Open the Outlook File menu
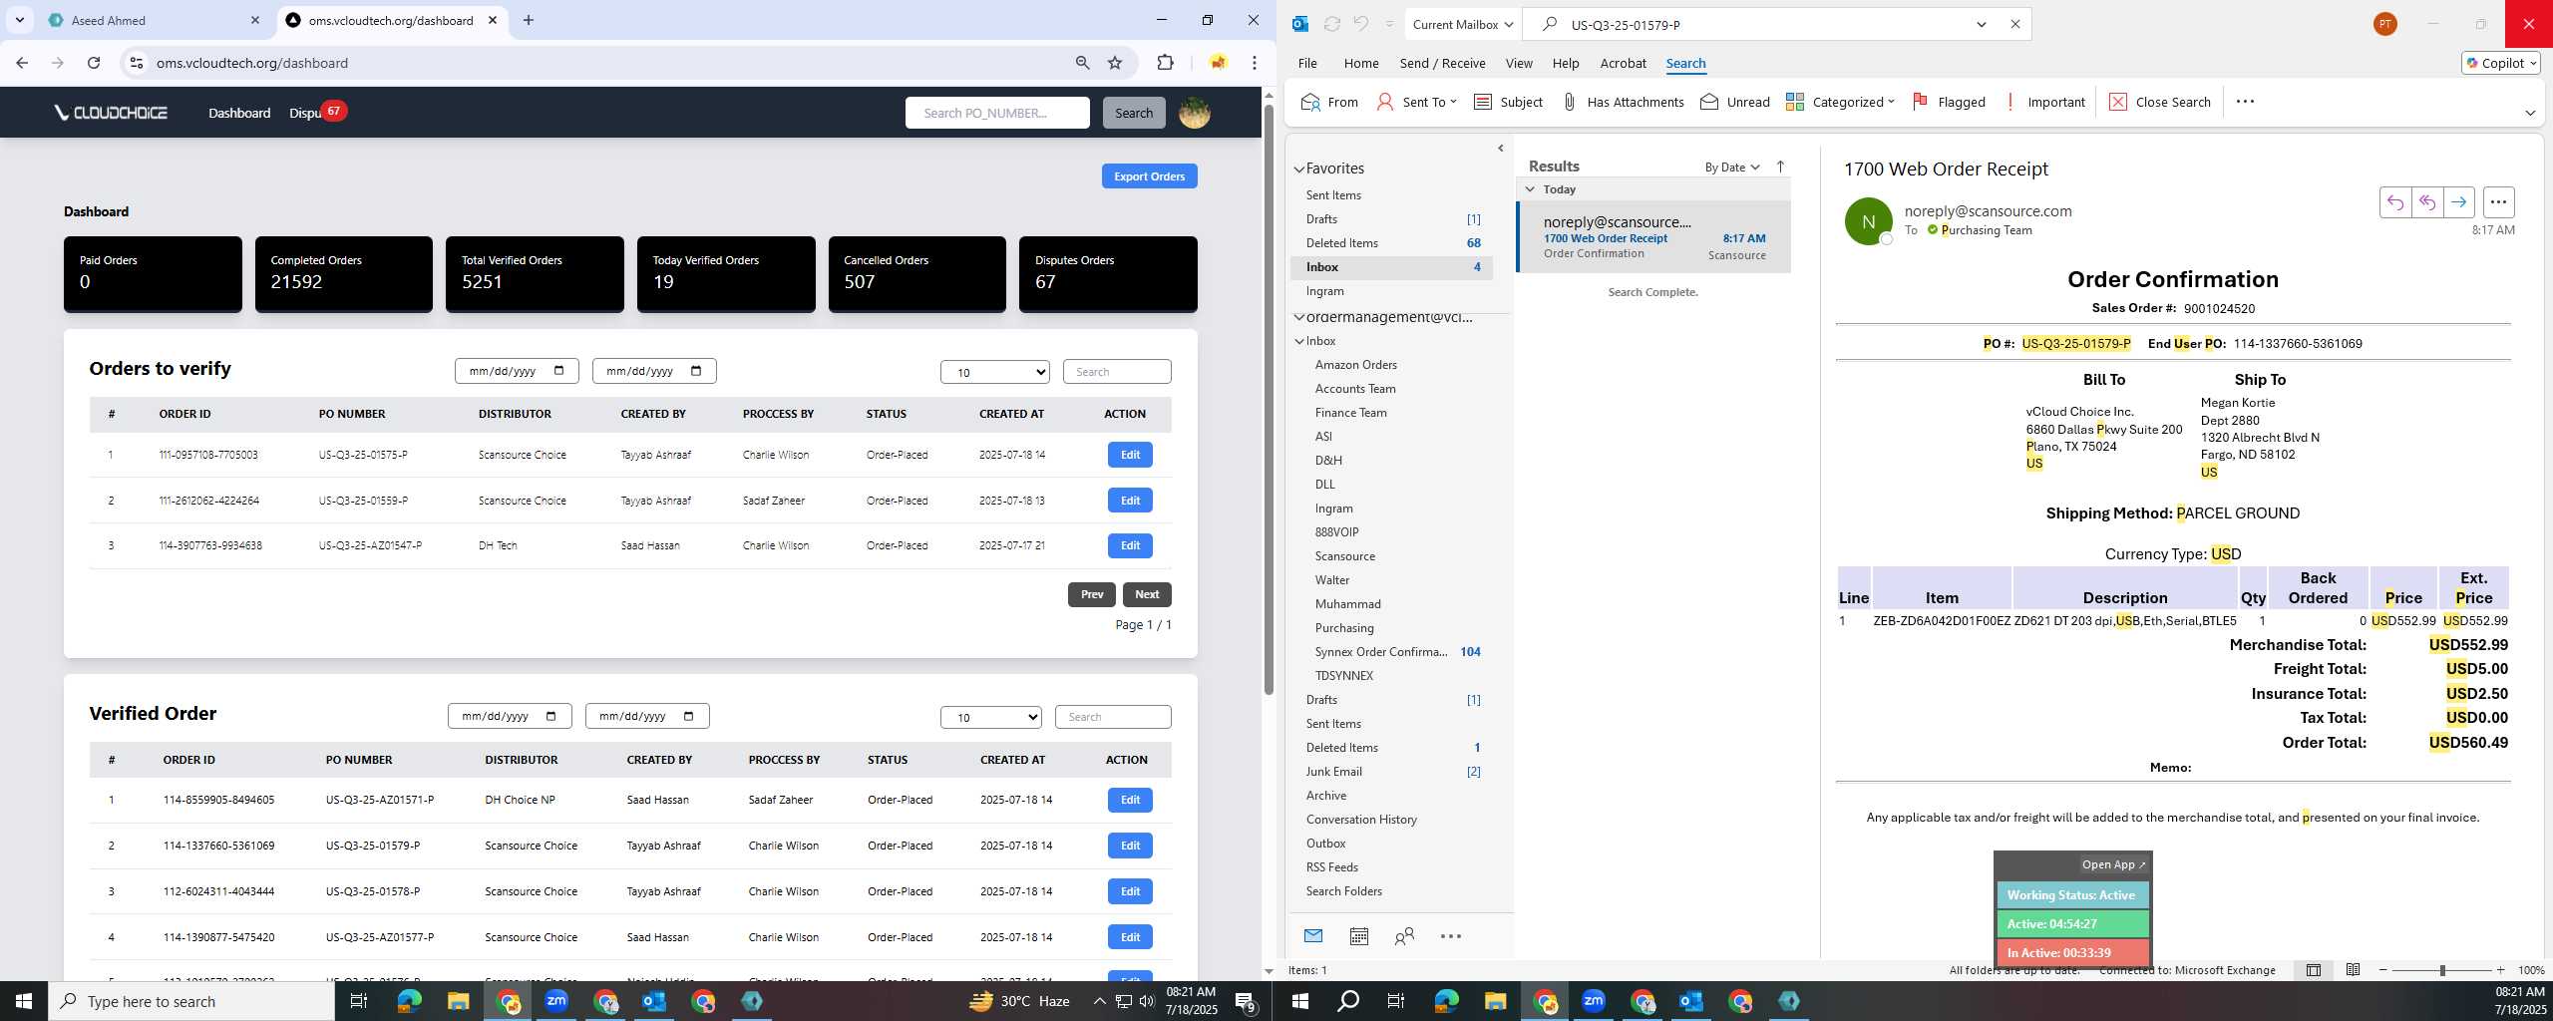Image resolution: width=2553 pixels, height=1021 pixels. click(1306, 63)
